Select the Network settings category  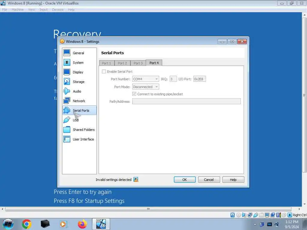point(79,101)
